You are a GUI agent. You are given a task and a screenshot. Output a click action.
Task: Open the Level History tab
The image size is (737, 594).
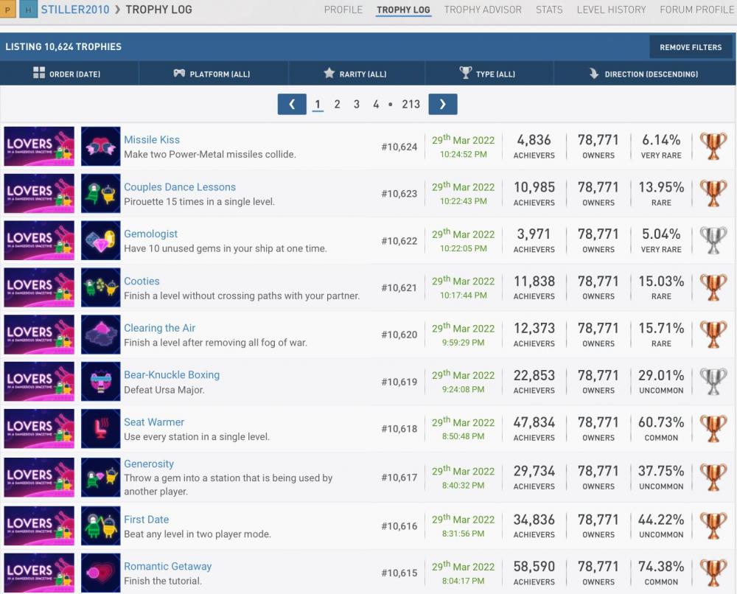point(611,10)
